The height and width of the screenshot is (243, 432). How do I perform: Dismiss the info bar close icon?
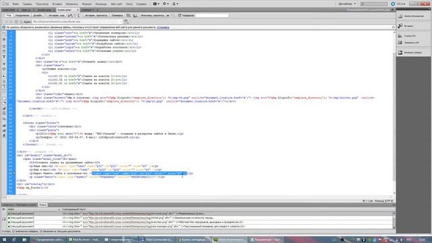click(x=393, y=27)
